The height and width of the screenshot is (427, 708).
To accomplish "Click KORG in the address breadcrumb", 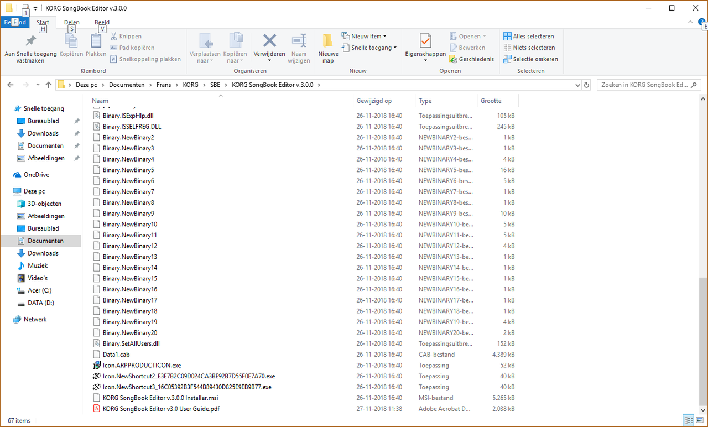I will (190, 85).
